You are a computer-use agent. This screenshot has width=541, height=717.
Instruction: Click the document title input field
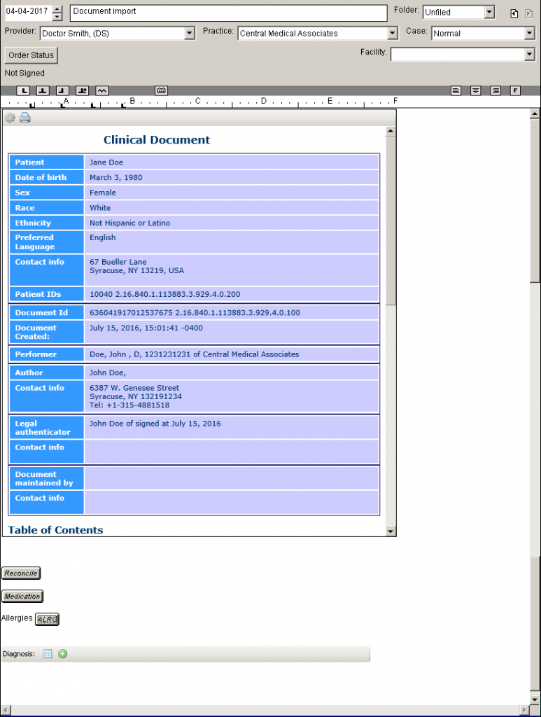click(x=228, y=13)
